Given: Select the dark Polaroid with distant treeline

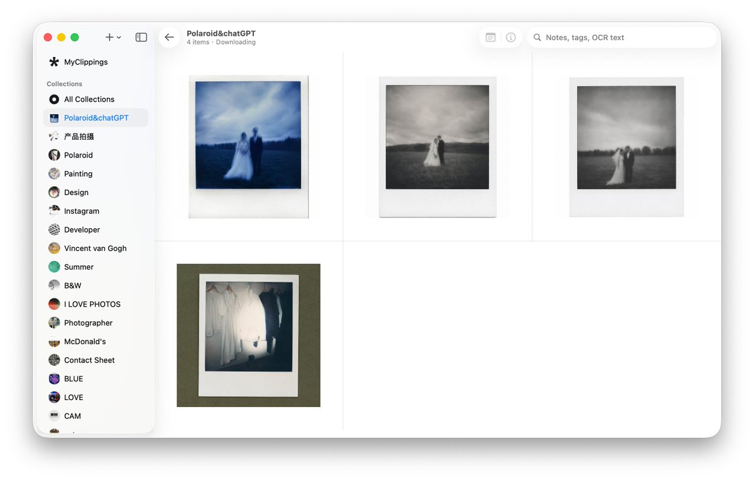Looking at the screenshot, I should (626, 147).
